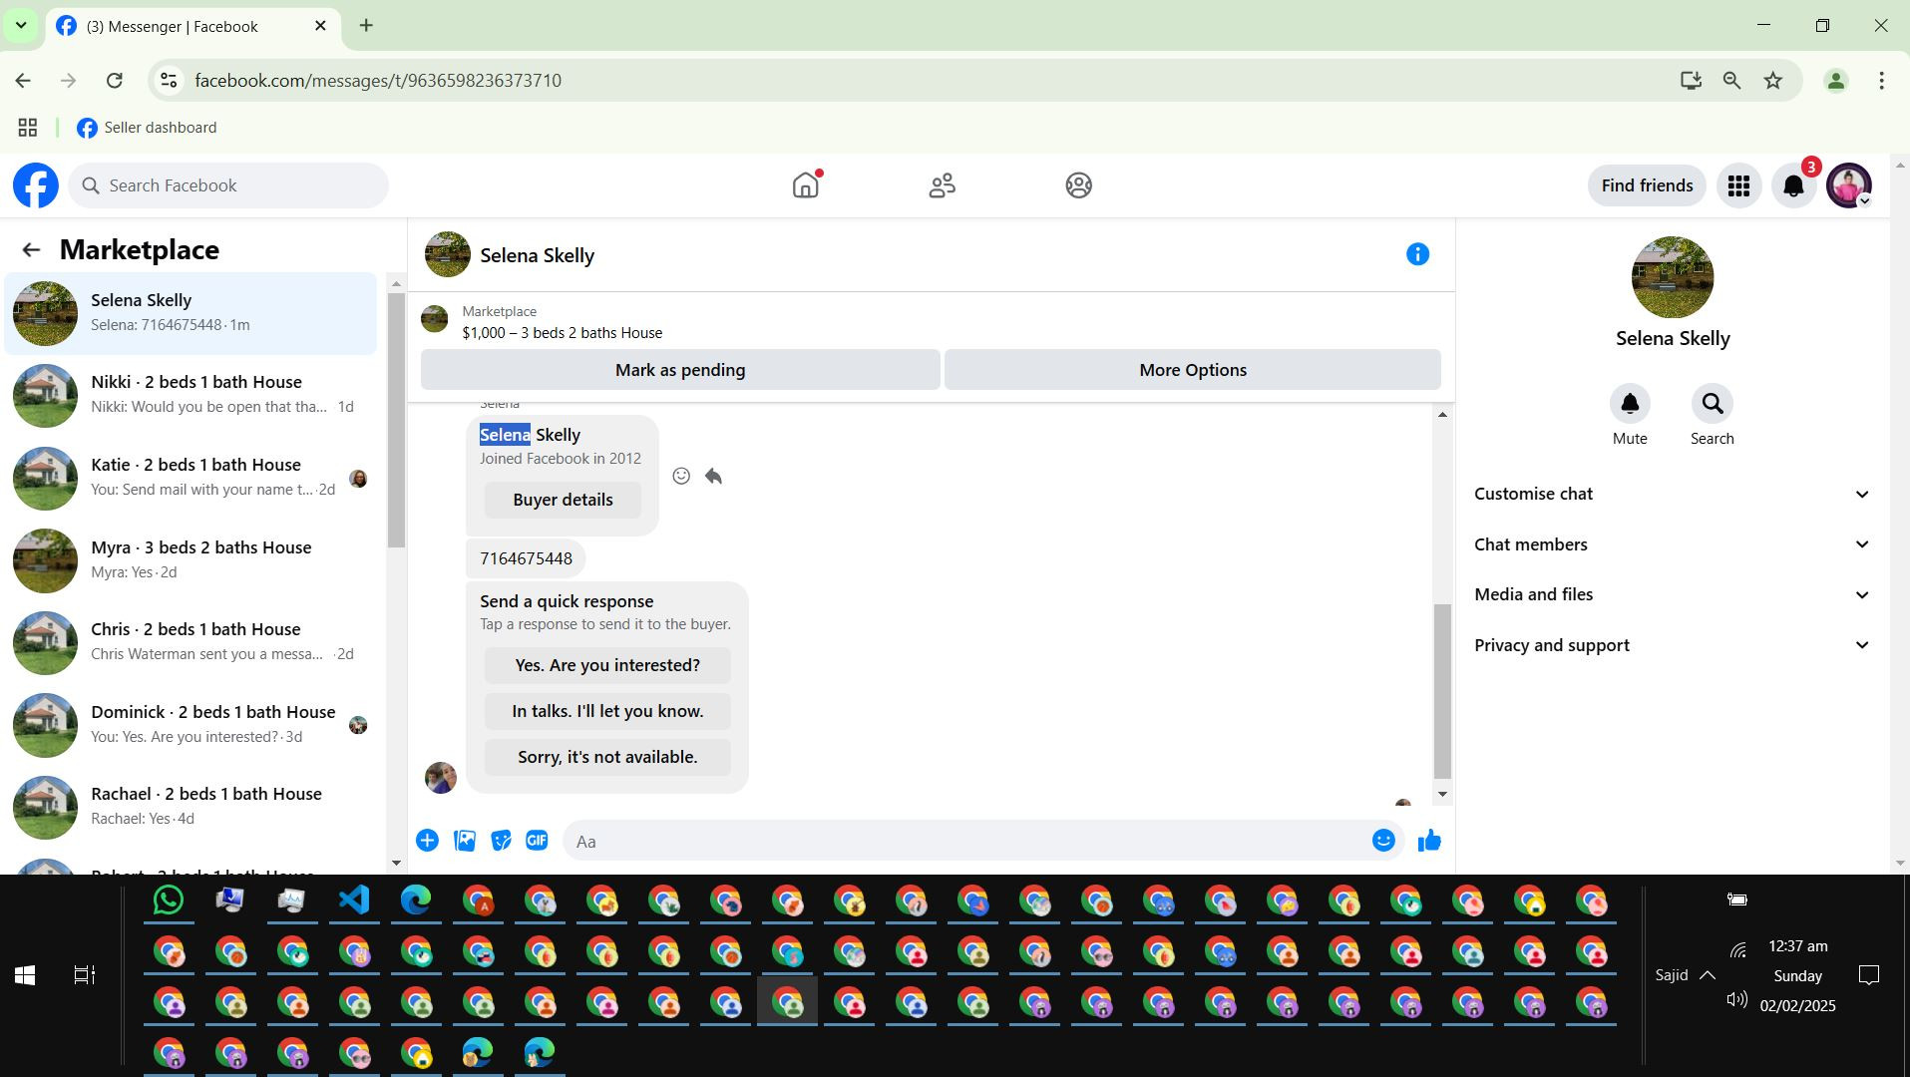The height and width of the screenshot is (1077, 1910).
Task: Click the Search Facebook field
Action: 228,185
